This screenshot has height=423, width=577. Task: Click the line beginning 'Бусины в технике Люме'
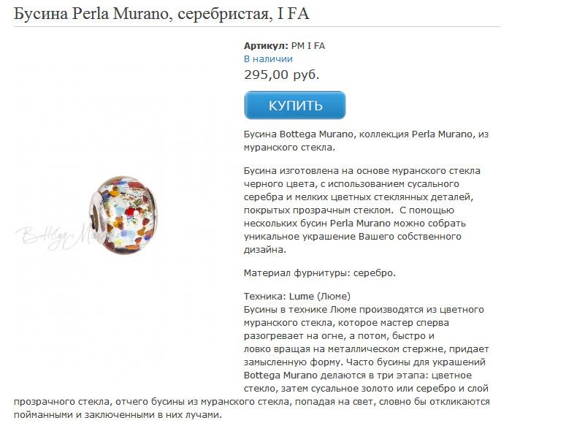[364, 310]
